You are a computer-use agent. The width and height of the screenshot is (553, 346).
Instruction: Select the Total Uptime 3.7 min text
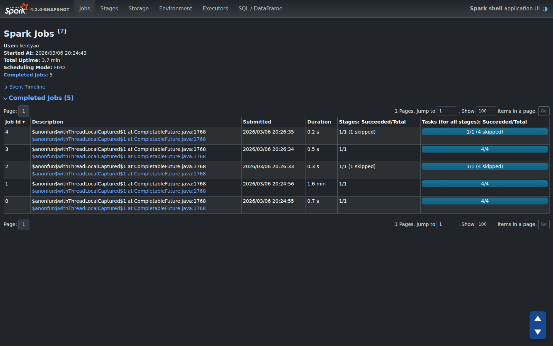(x=32, y=60)
